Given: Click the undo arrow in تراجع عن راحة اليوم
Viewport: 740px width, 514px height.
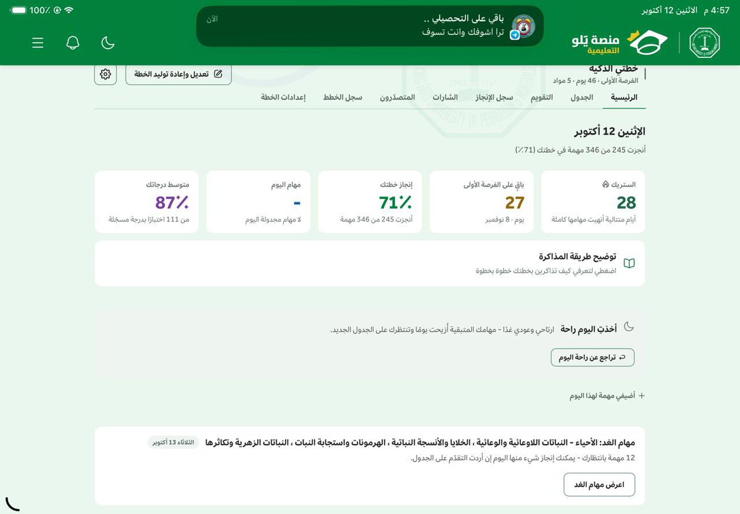Looking at the screenshot, I should pos(623,357).
